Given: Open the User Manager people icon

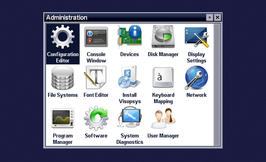Looking at the screenshot, I should [163, 118].
